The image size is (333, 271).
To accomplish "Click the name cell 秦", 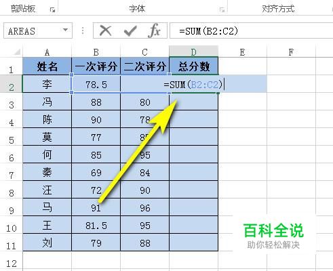I will pyautogui.click(x=47, y=172).
